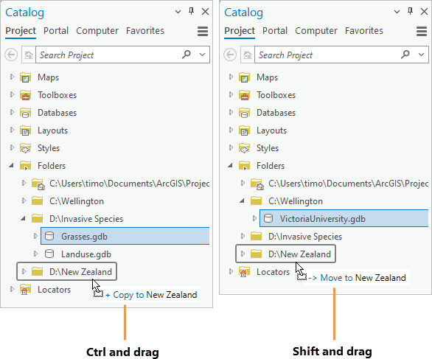This screenshot has width=432, height=359.
Task: Collapse C:\Wellington folder in right pane
Action: [x=242, y=201]
